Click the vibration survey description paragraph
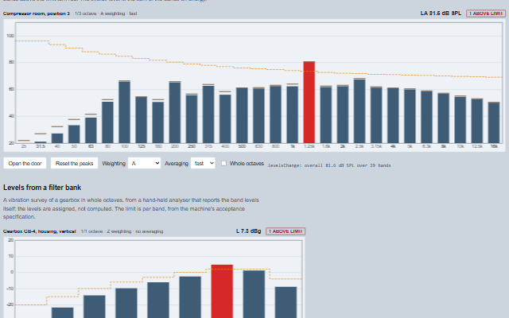 point(130,208)
